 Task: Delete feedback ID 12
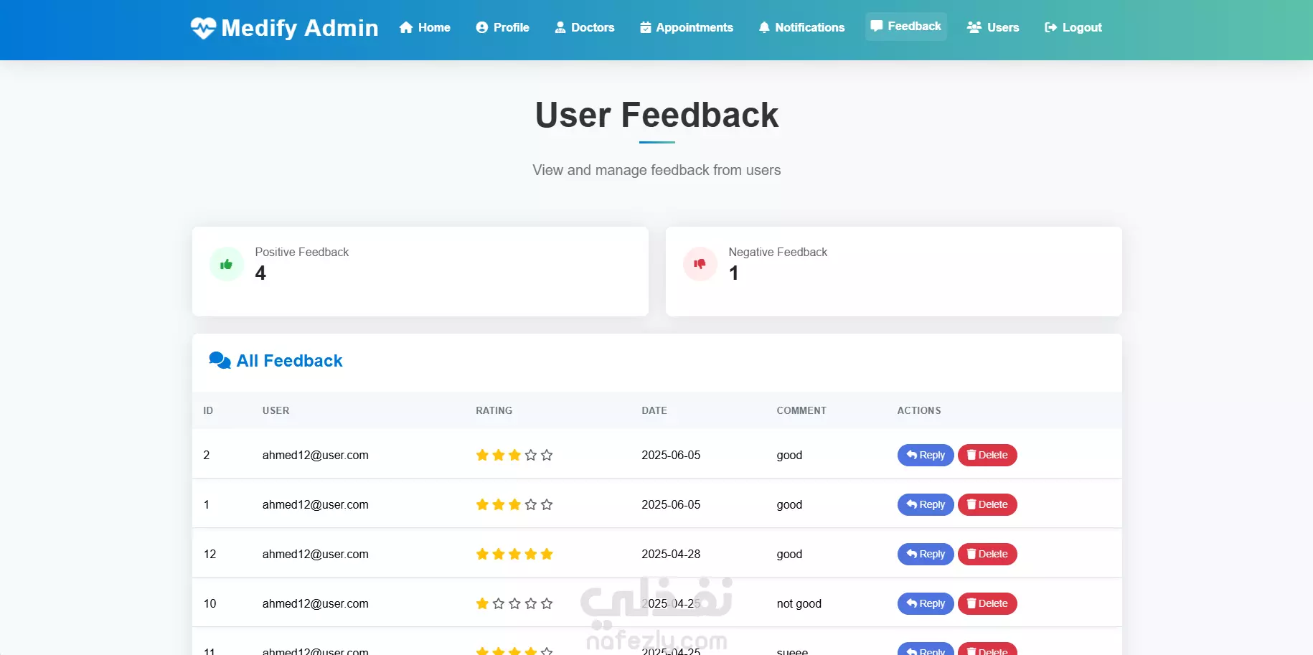(987, 554)
